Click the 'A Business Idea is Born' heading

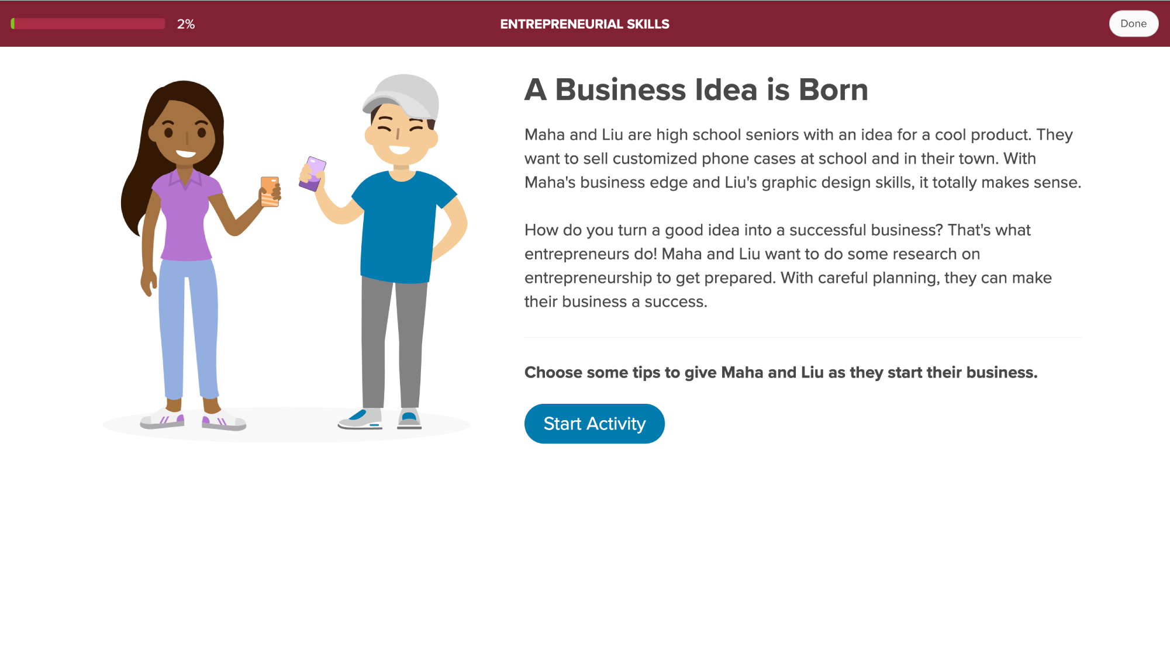696,89
